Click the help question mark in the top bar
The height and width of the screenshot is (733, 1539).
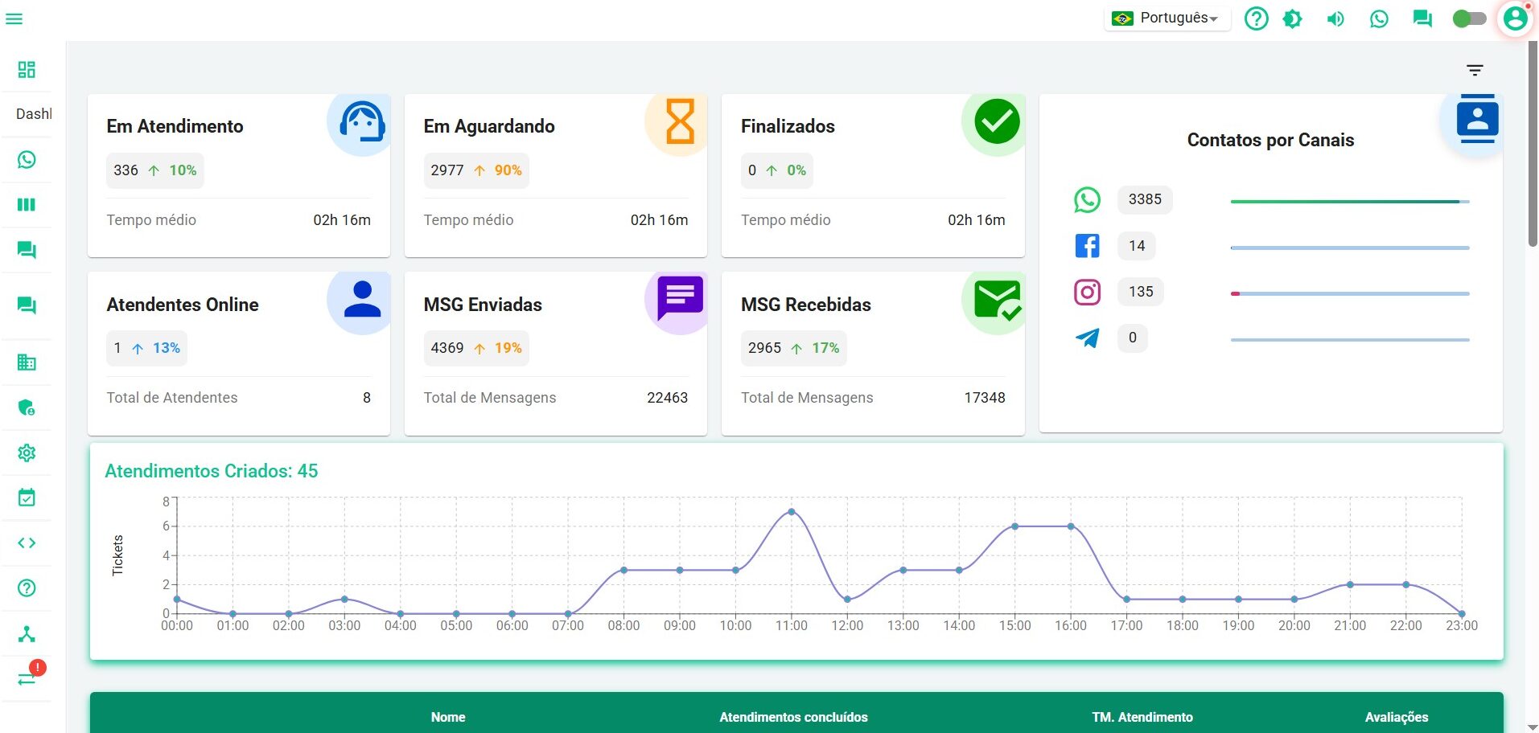point(1256,18)
